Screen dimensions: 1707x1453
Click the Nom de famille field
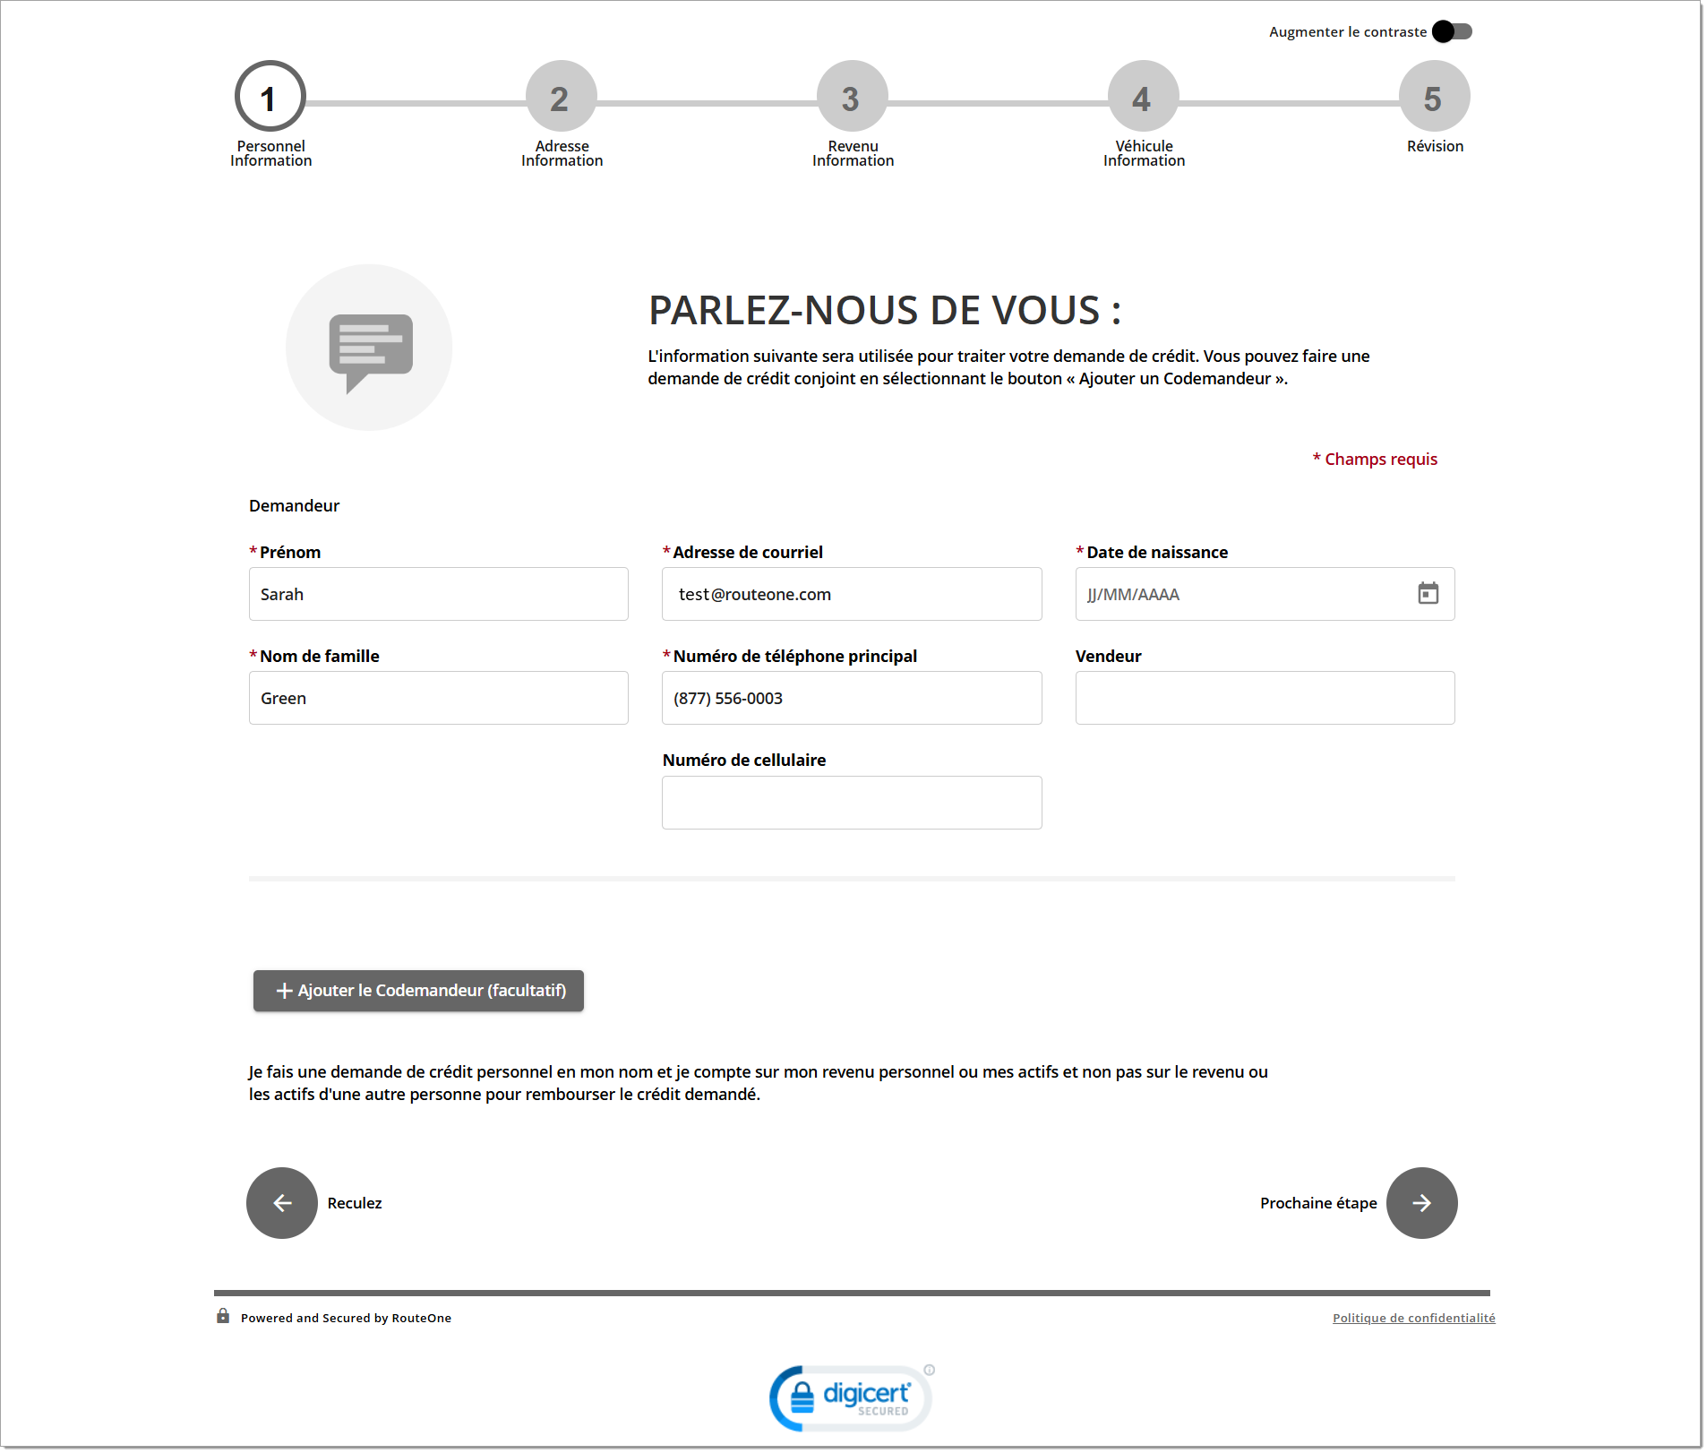coord(439,699)
